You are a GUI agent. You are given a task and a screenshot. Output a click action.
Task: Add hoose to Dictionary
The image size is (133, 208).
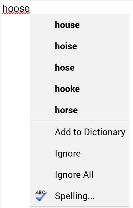point(80,132)
